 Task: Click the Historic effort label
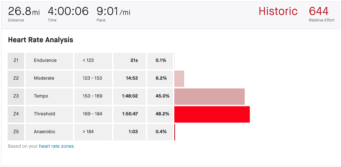(278, 11)
